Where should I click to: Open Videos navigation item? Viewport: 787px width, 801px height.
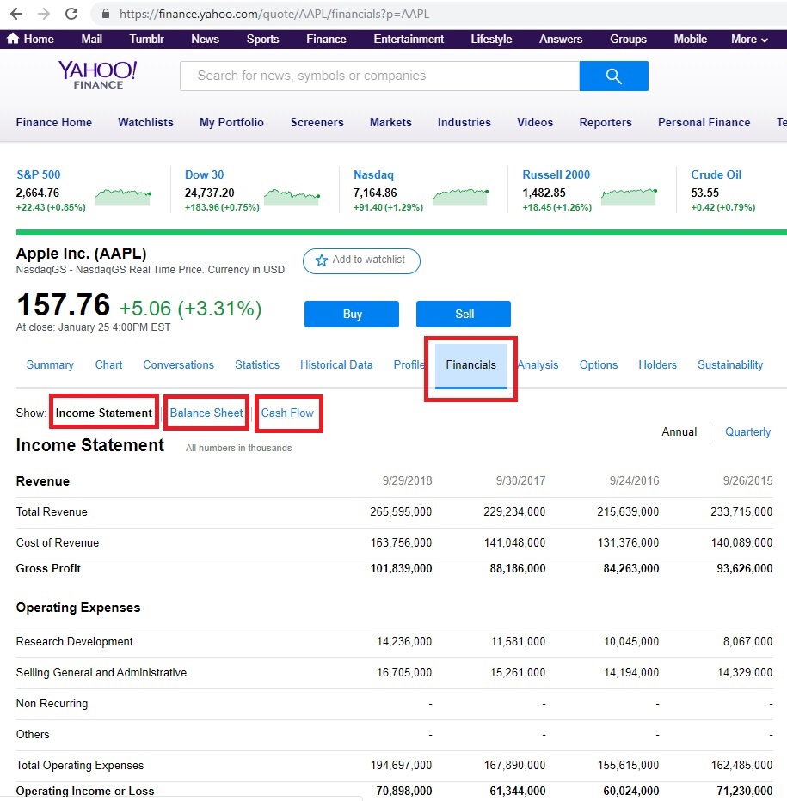[x=535, y=122]
